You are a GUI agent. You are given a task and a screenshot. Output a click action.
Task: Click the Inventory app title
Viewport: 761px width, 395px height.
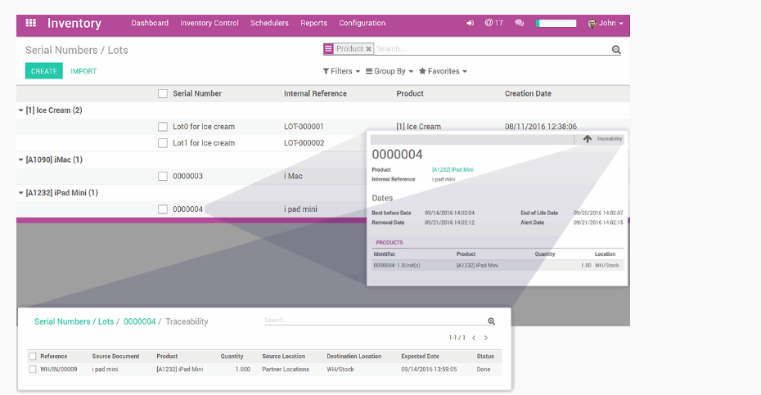74,23
